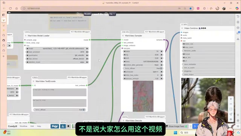Open the scheduler dpm++ dropdown
This screenshot has height=136, width=241.
143,72
